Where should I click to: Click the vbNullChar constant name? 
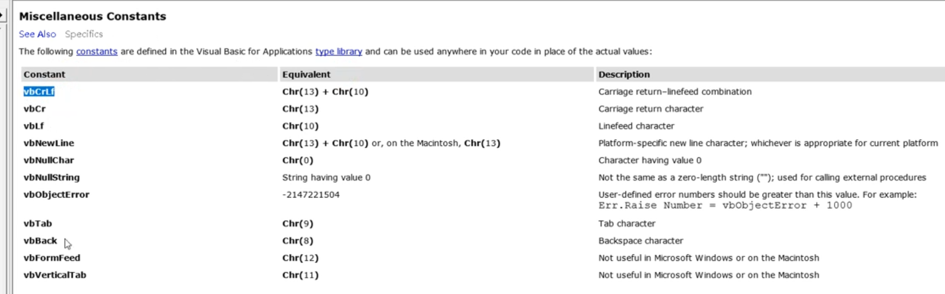[49, 160]
